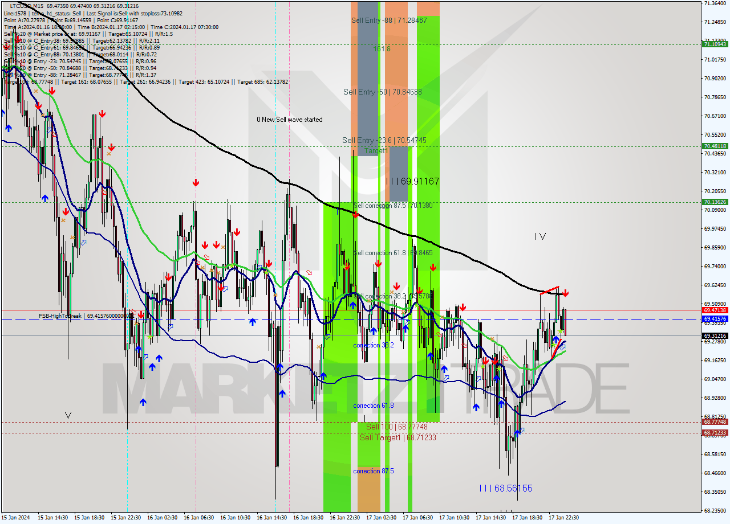
Task: Click the green 71.10943 price tag
Action: pyautogui.click(x=715, y=44)
